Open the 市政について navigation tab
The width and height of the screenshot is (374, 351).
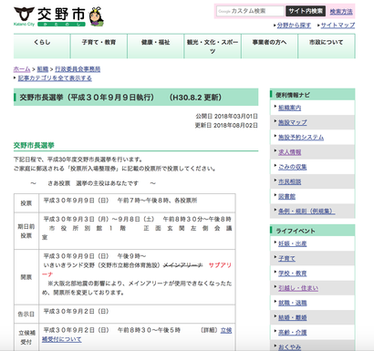click(327, 46)
